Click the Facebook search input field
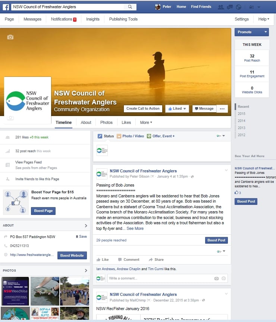The image size is (276, 322). (x=68, y=7)
